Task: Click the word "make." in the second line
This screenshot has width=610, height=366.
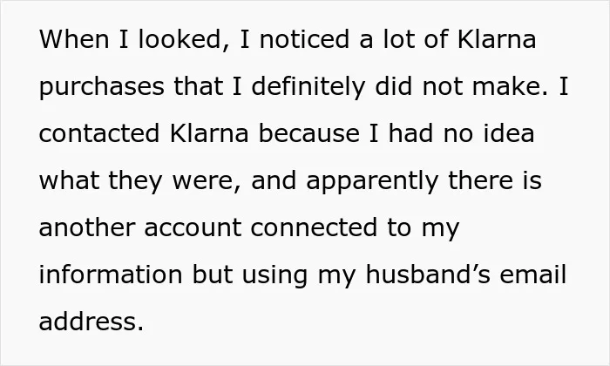Action: (510, 86)
